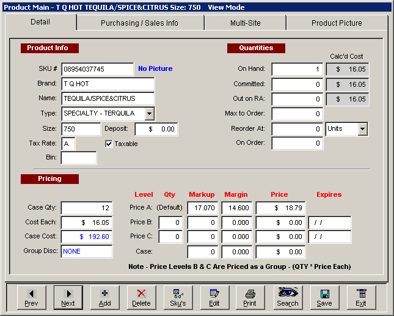Select the Committed quantity field
Screen dimensions: 394x316
[297, 84]
